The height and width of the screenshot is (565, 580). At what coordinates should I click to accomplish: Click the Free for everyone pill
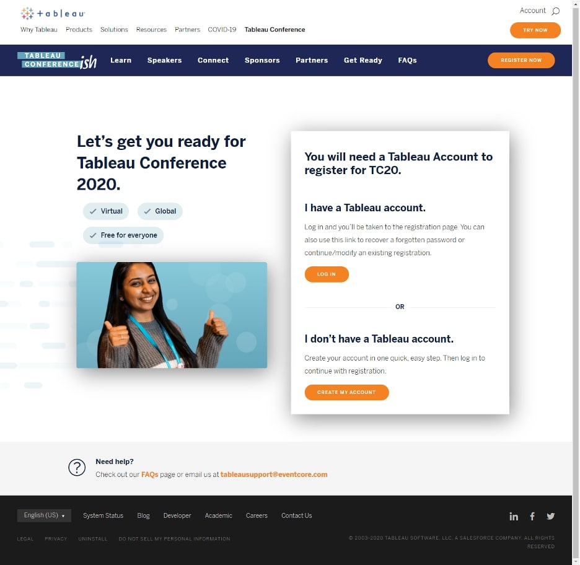(x=123, y=235)
